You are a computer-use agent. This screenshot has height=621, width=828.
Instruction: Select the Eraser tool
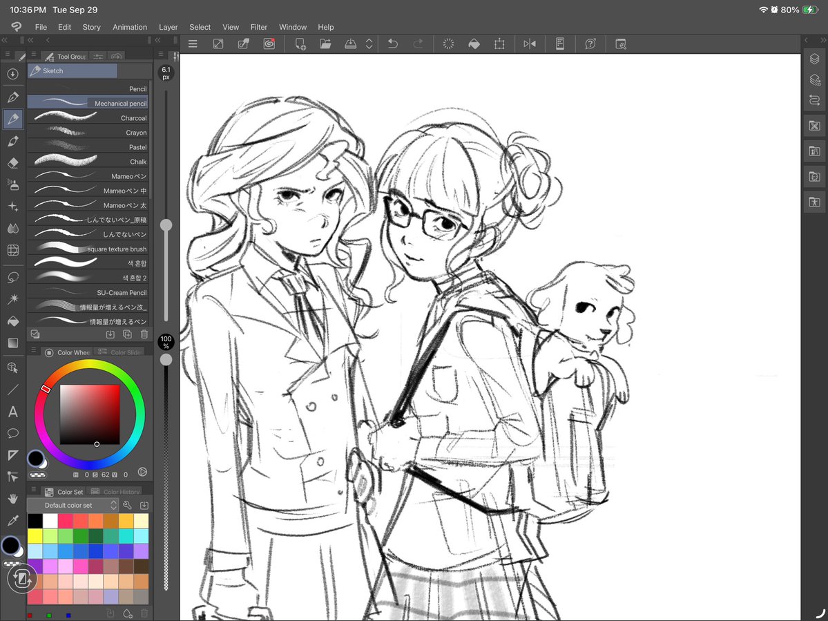[x=13, y=162]
